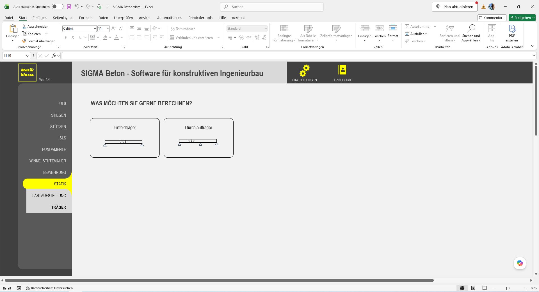The image size is (539, 292).
Task: Click PDF erstellen icon
Action: tap(512, 28)
